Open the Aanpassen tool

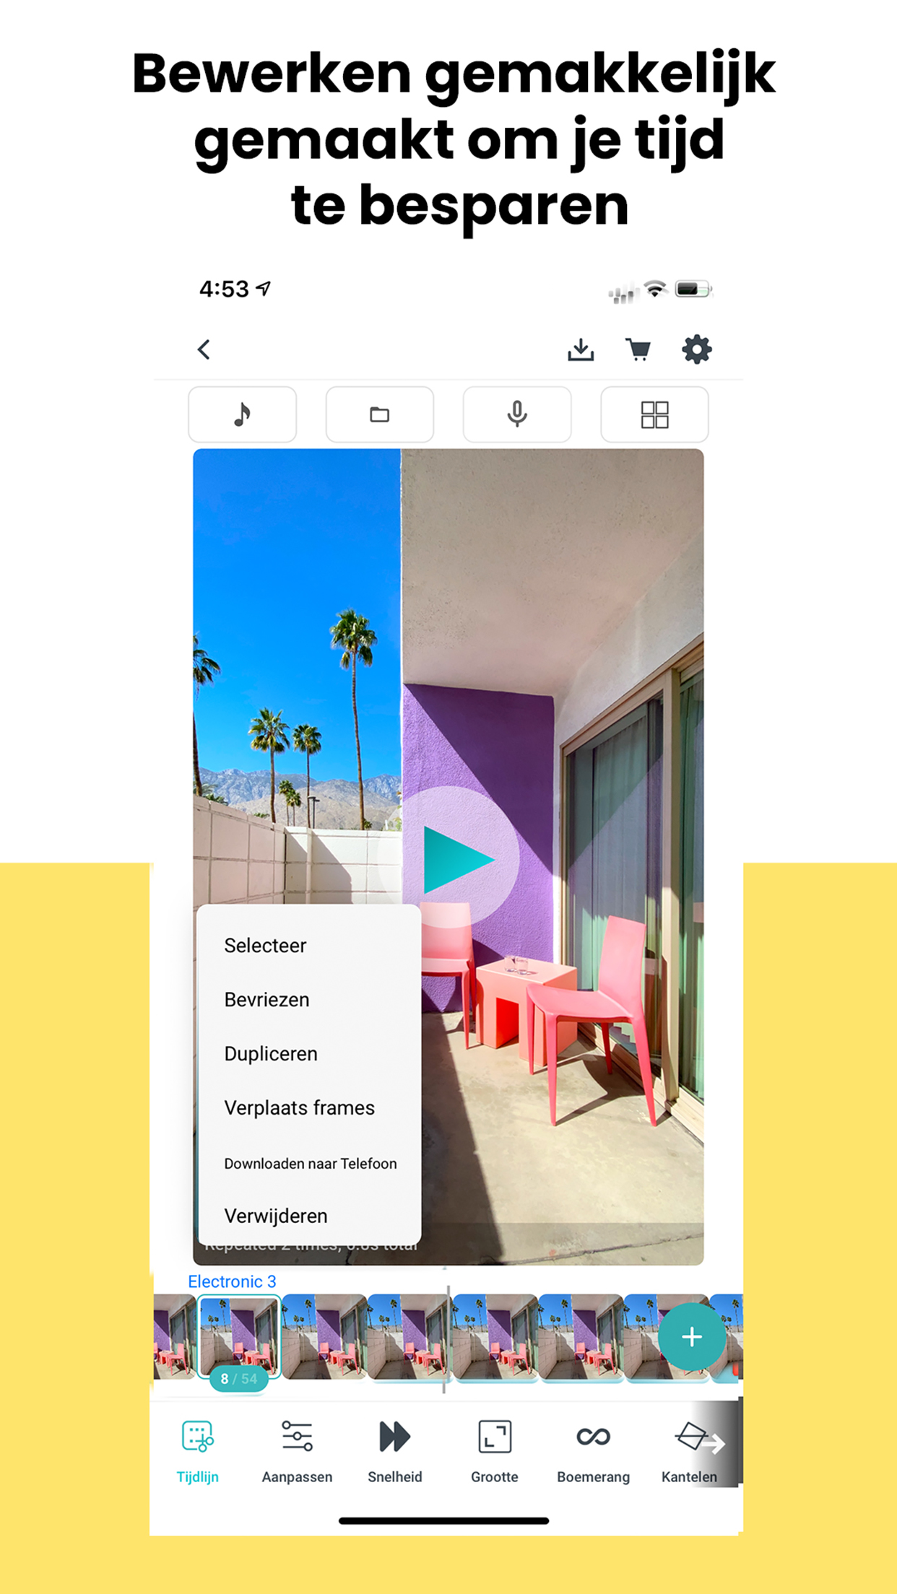pyautogui.click(x=297, y=1451)
